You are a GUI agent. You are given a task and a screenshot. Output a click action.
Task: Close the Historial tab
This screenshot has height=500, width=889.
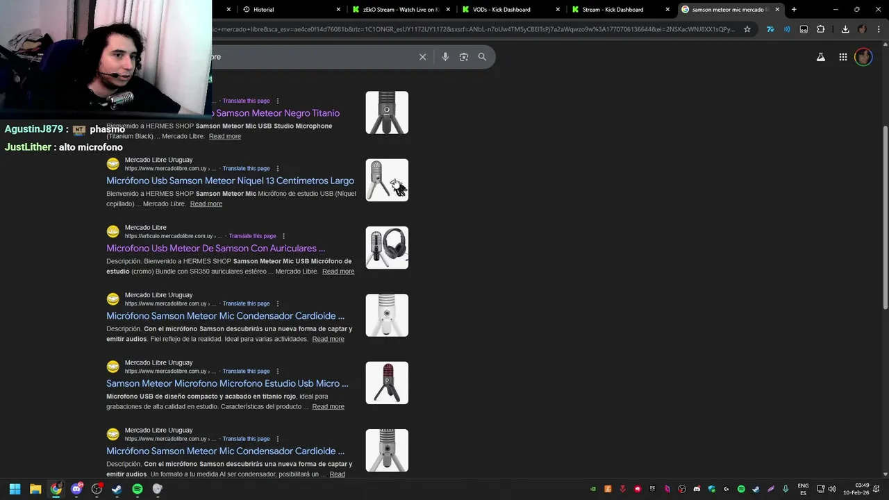tap(338, 10)
